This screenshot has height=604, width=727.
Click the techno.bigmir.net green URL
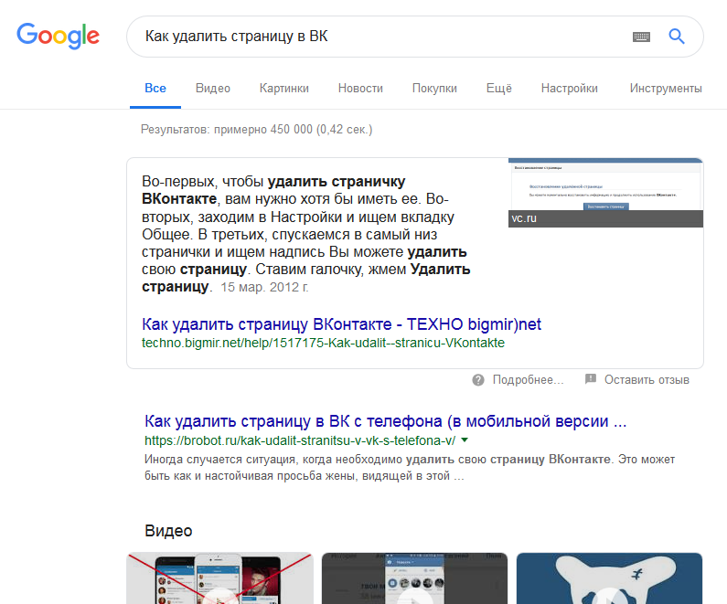[323, 344]
